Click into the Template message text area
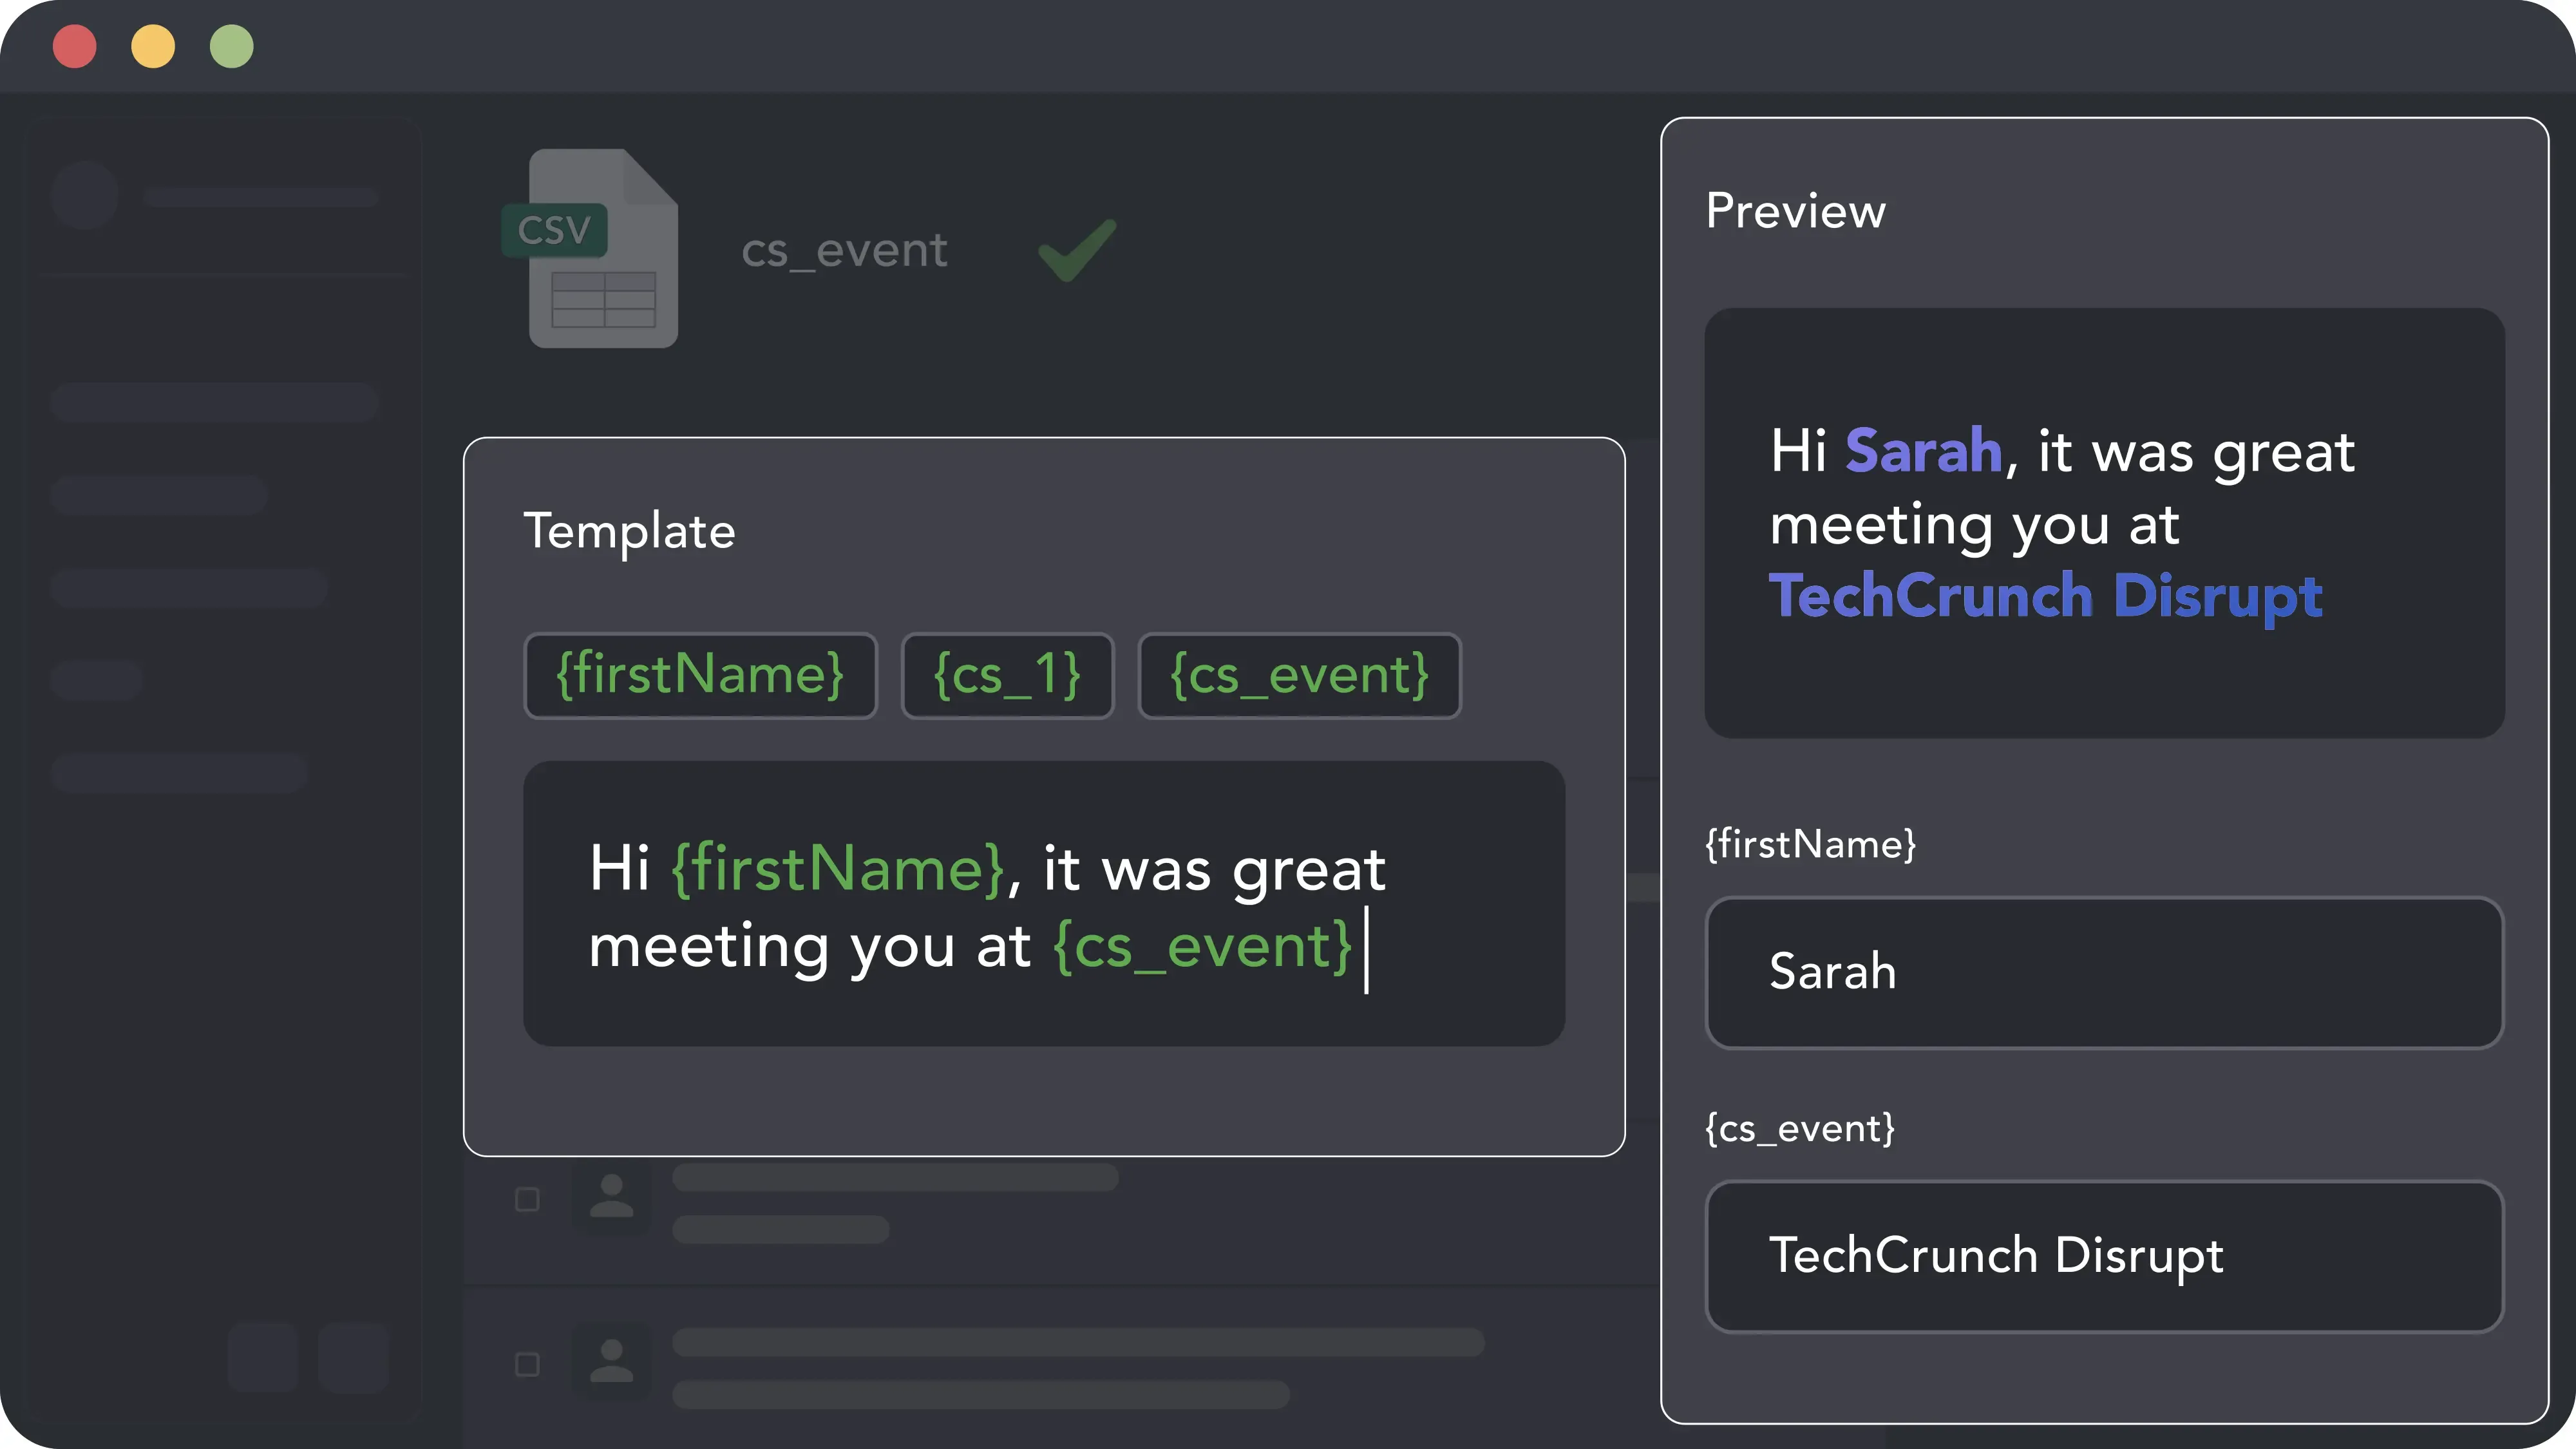The width and height of the screenshot is (2576, 1449). (1044, 904)
